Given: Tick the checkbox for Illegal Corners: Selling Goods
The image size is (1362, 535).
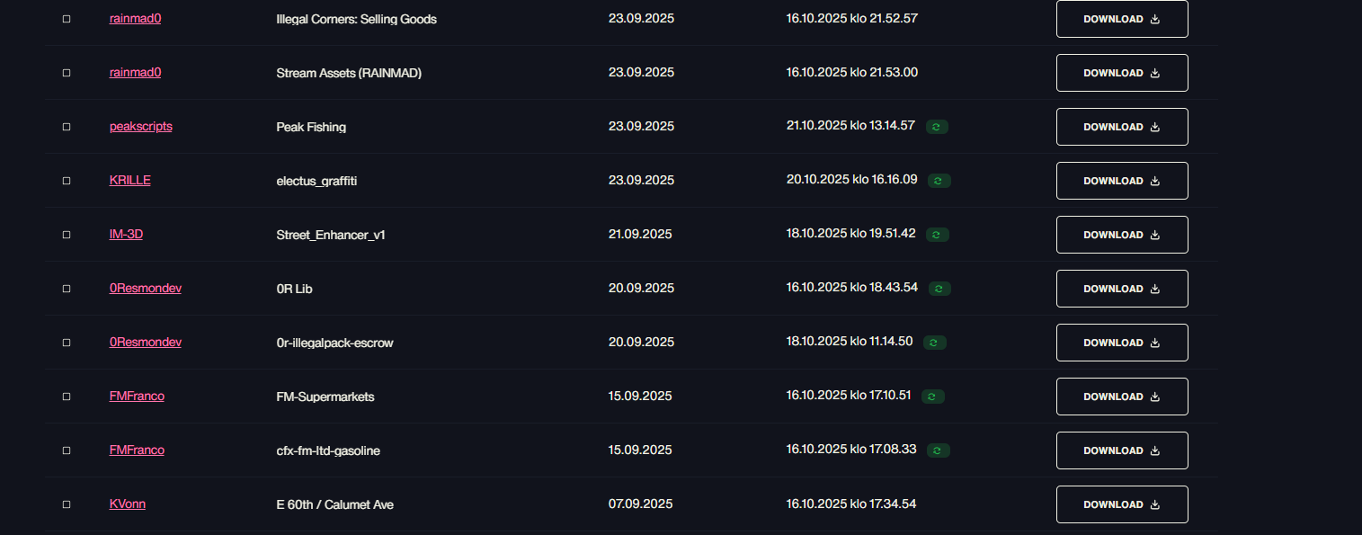Looking at the screenshot, I should click(67, 19).
